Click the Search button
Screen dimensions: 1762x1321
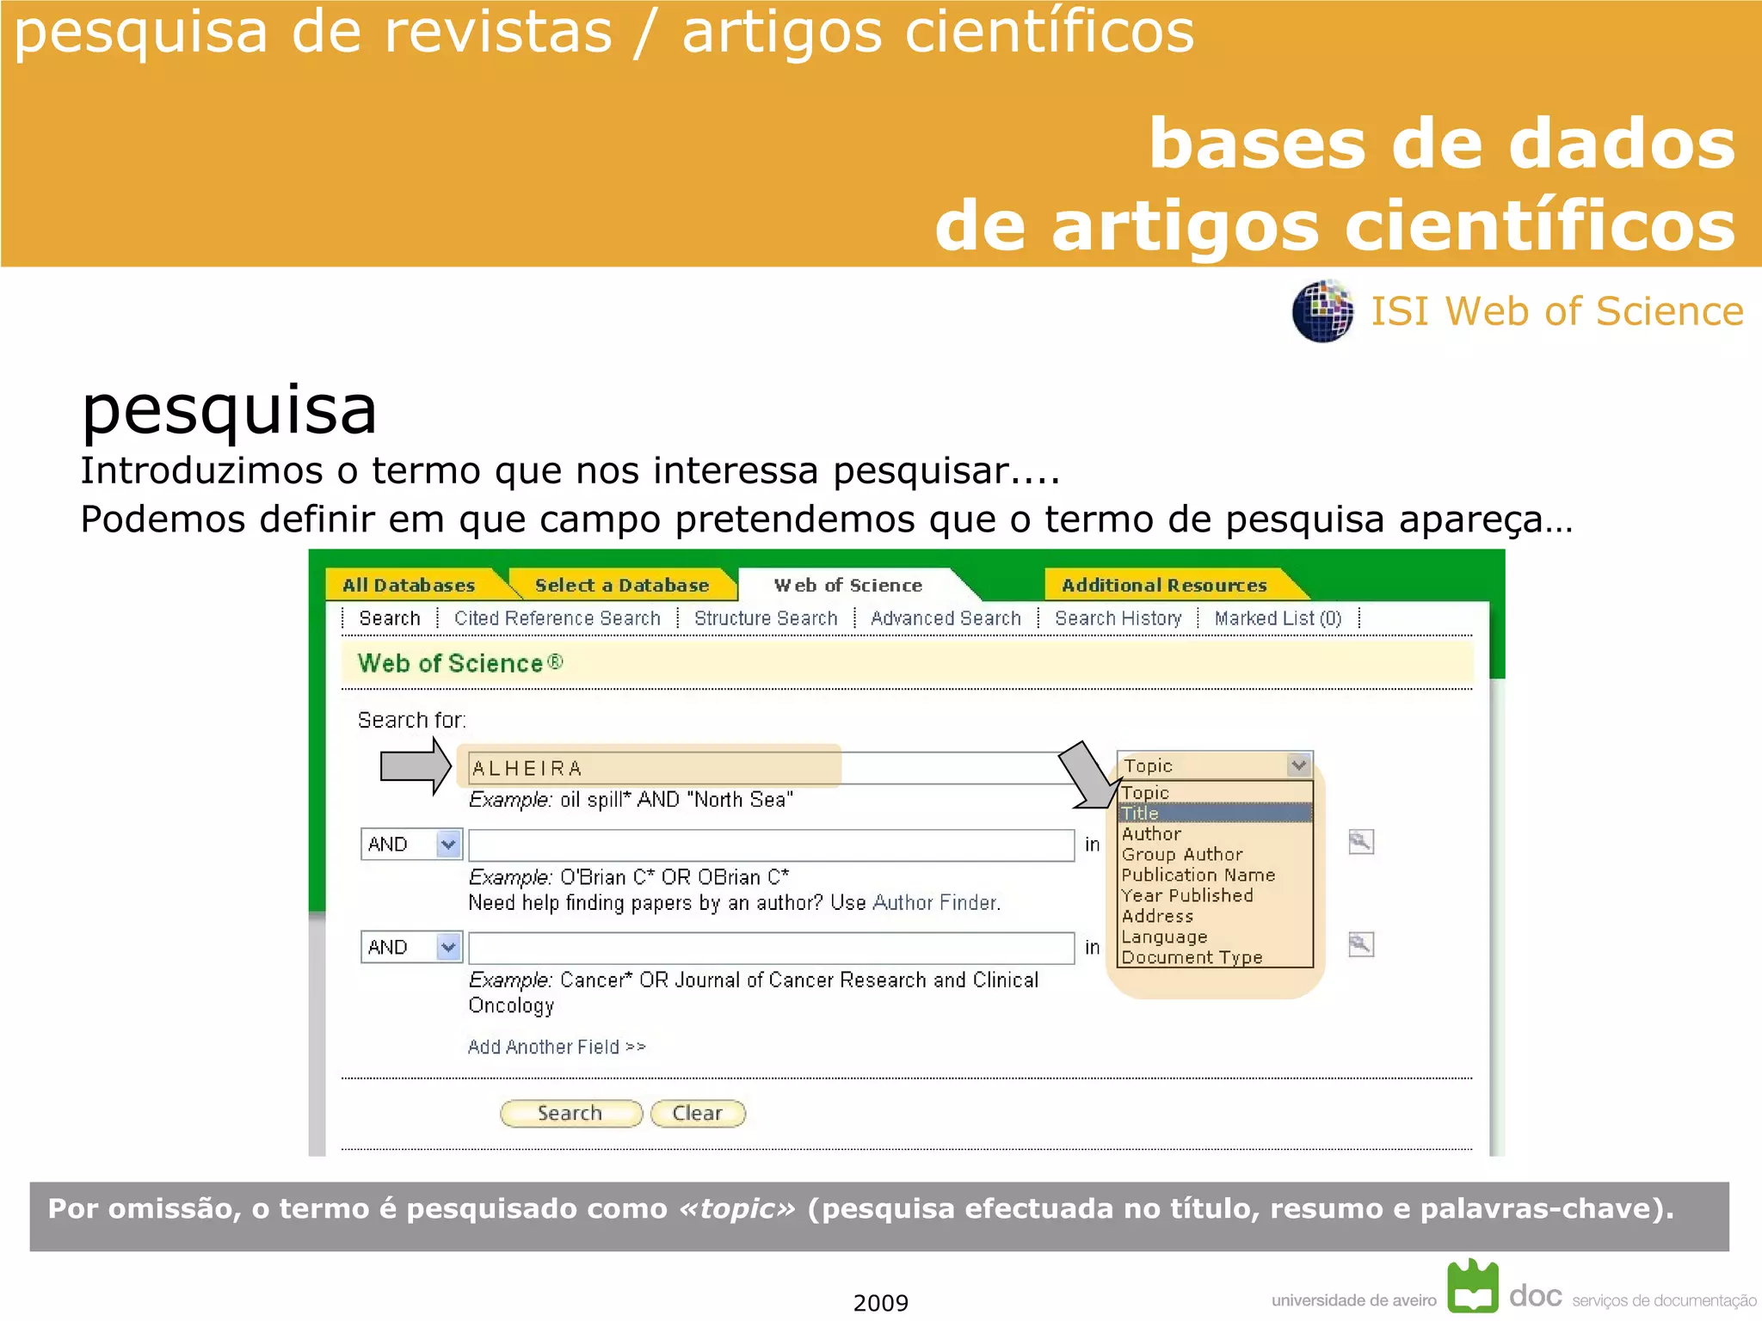[570, 1113]
